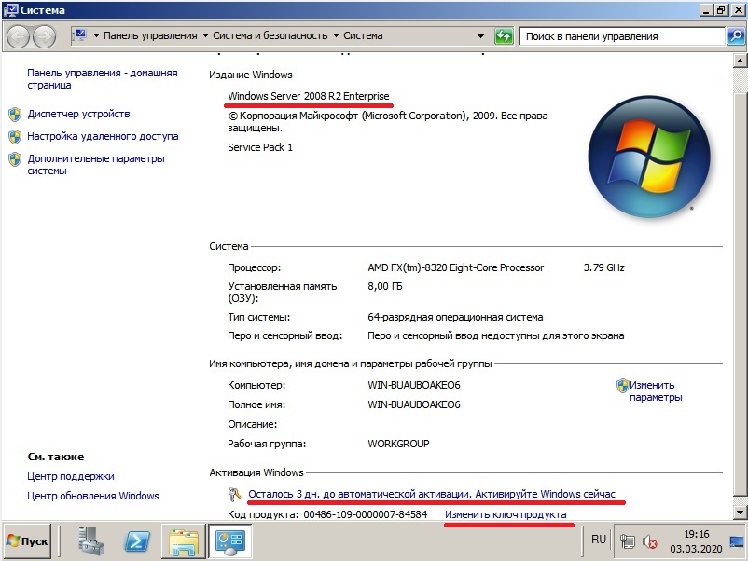Viewport: 748px width, 561px height.
Task: Click the Система и безопасность breadcrumb
Action: (270, 35)
